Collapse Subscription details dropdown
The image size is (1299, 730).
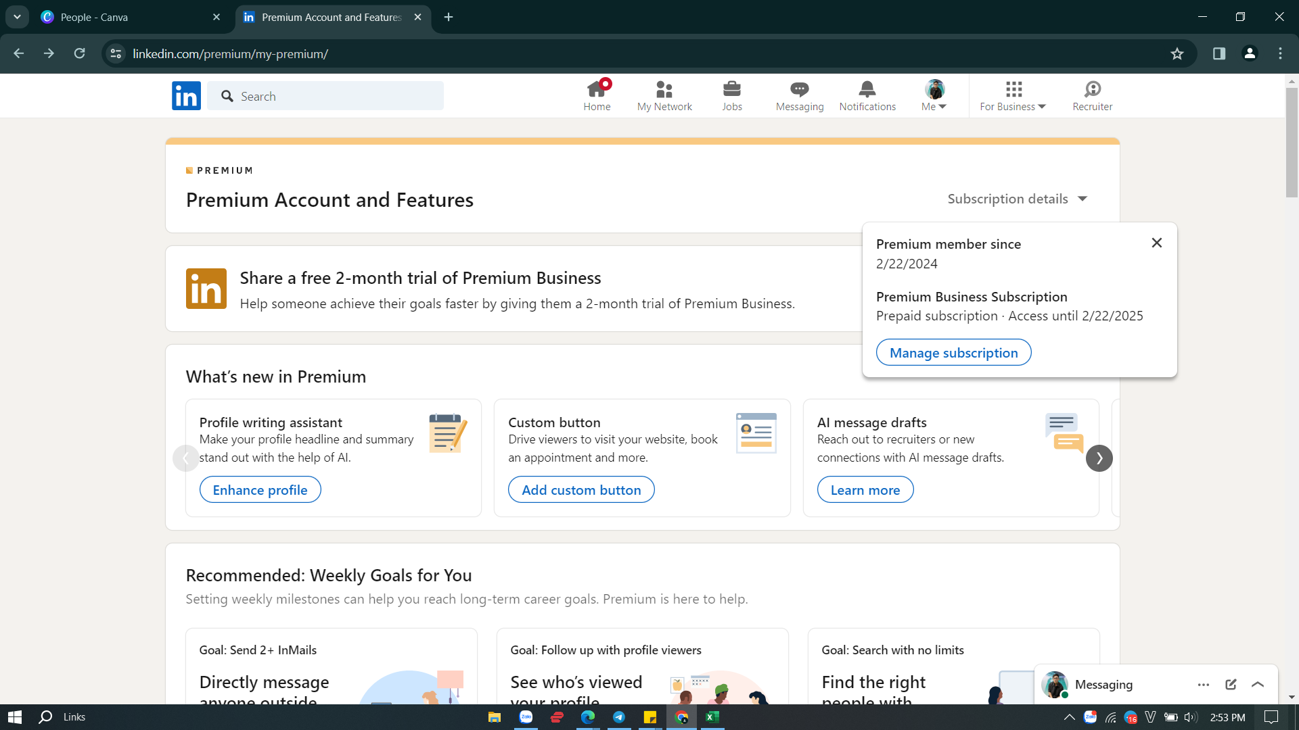1017,199
